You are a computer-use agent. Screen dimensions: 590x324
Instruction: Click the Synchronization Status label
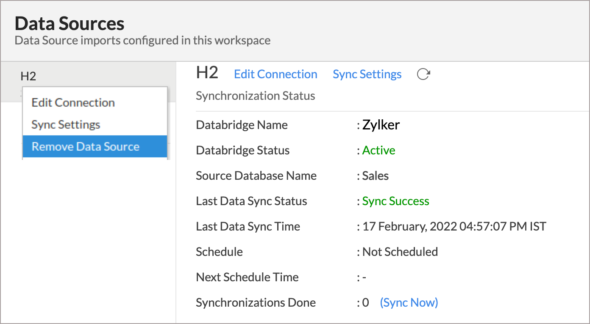coord(255,96)
